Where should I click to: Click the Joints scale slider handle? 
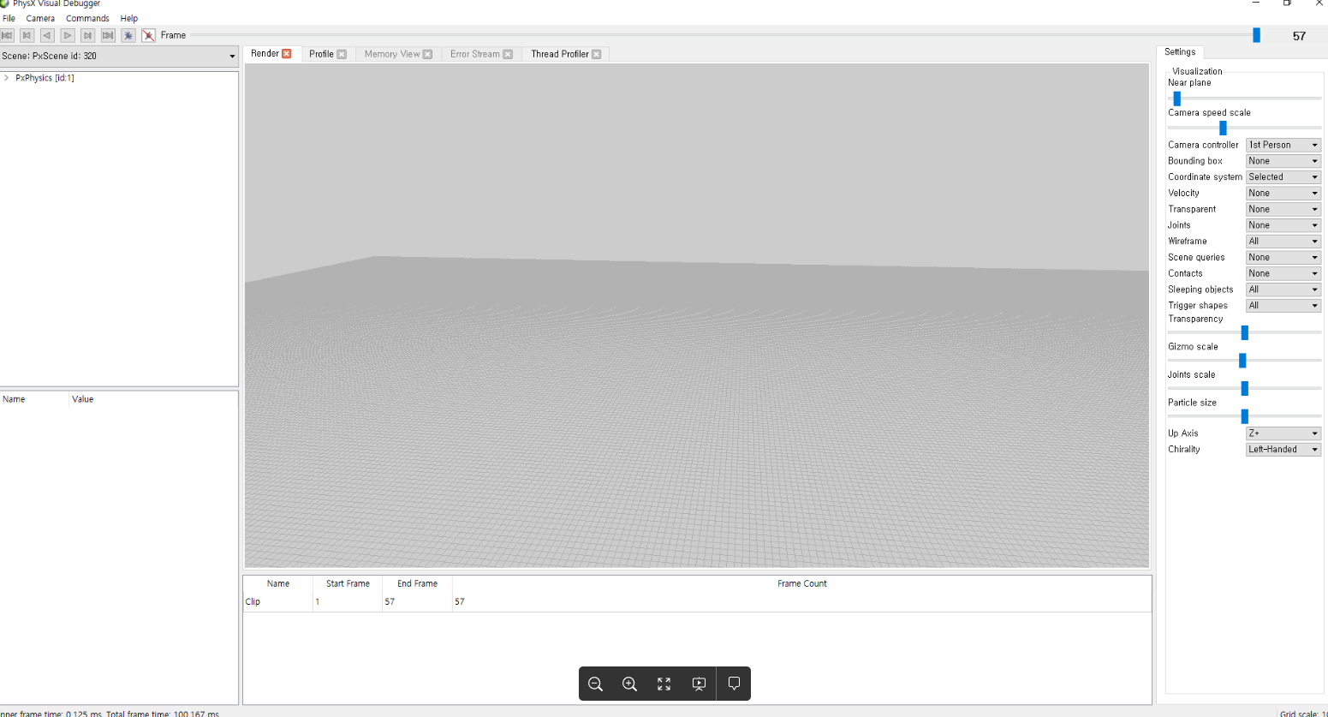(x=1244, y=389)
